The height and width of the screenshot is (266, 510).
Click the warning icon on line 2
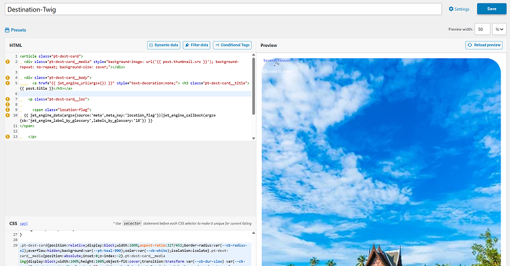pos(7,62)
